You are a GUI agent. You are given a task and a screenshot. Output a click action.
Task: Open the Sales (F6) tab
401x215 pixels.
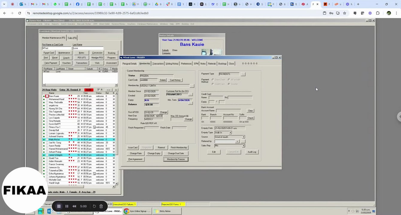72,38
